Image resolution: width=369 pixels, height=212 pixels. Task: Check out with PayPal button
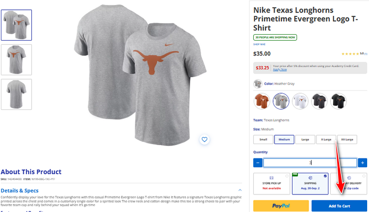coord(281,206)
